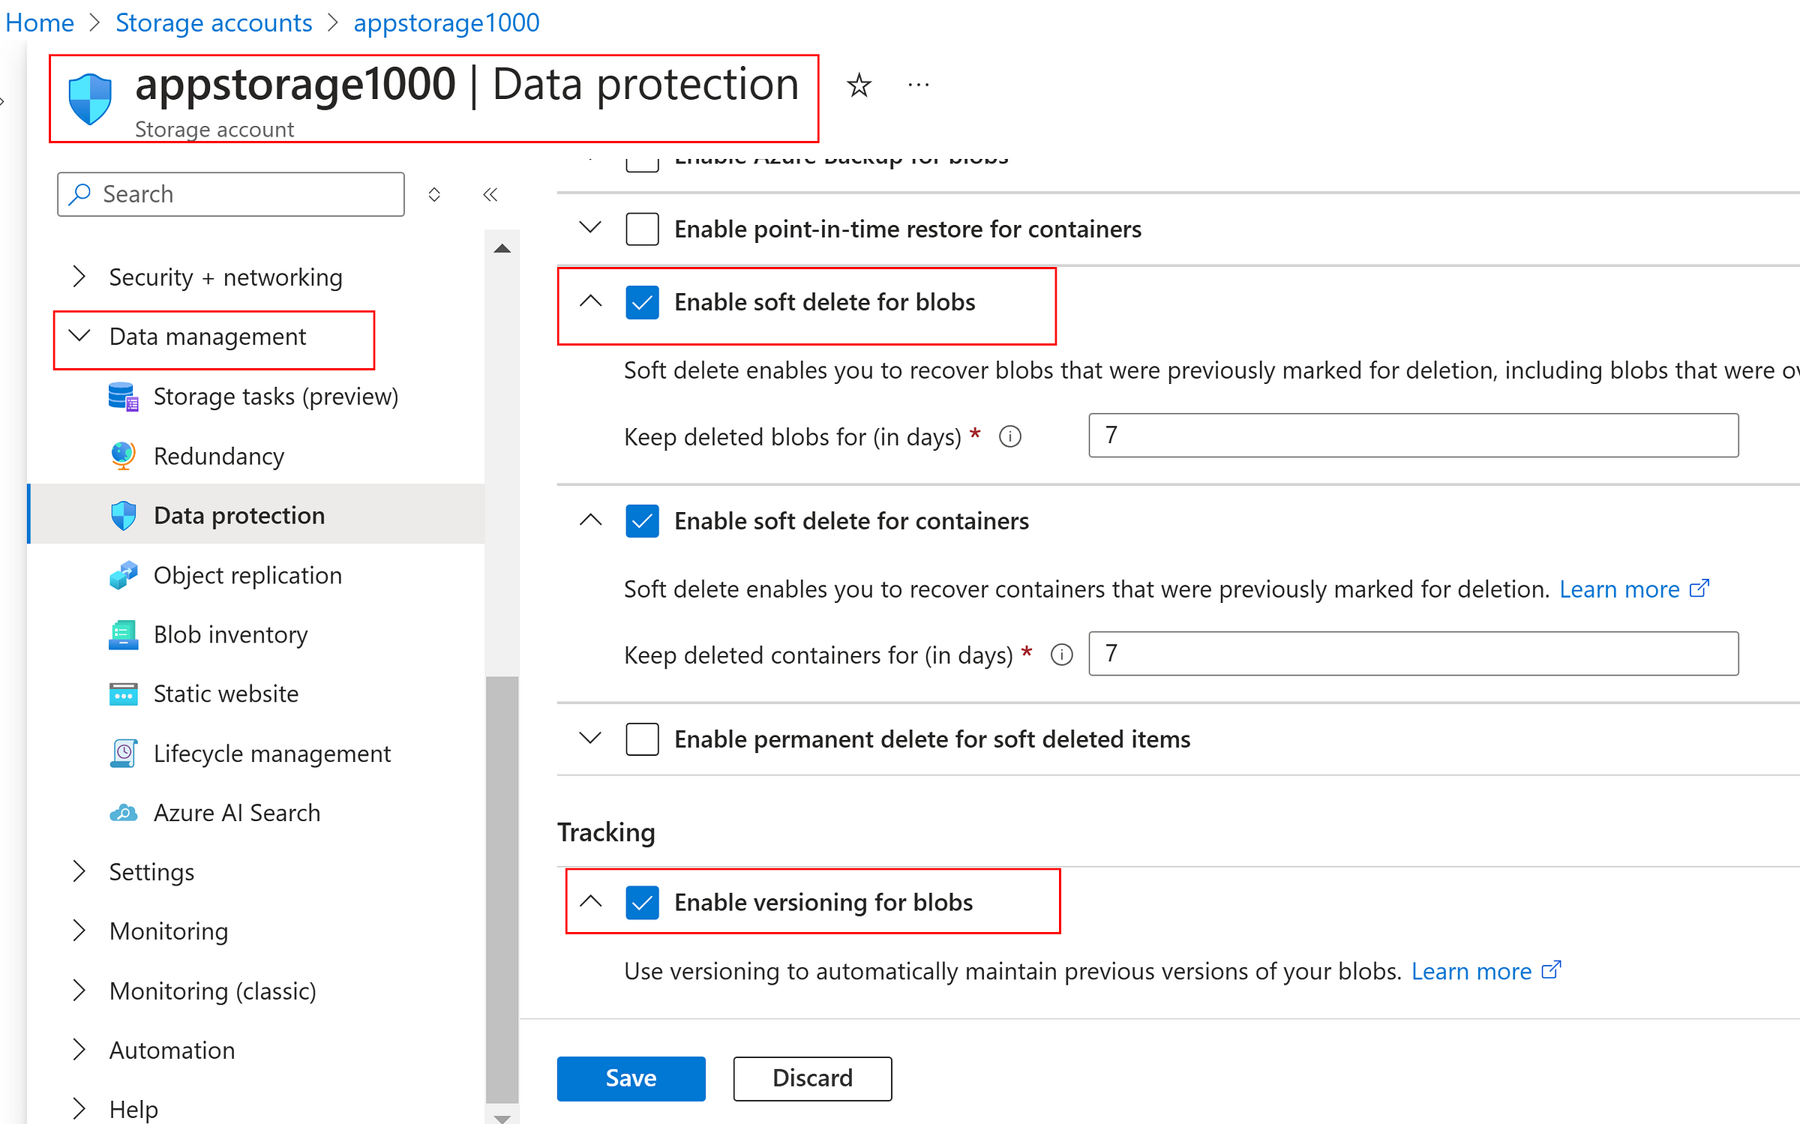The width and height of the screenshot is (1800, 1124).
Task: Collapse the soft delete for blobs section
Action: click(x=591, y=301)
